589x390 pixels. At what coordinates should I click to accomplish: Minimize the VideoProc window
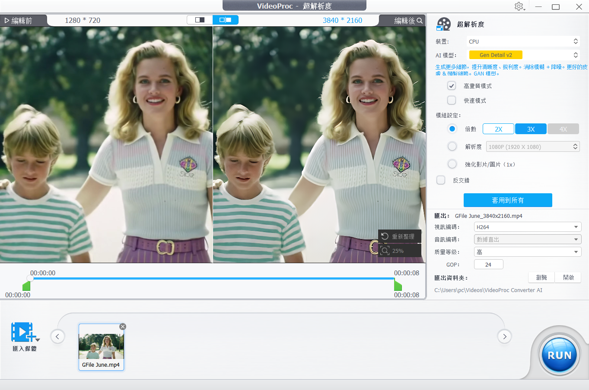click(538, 6)
